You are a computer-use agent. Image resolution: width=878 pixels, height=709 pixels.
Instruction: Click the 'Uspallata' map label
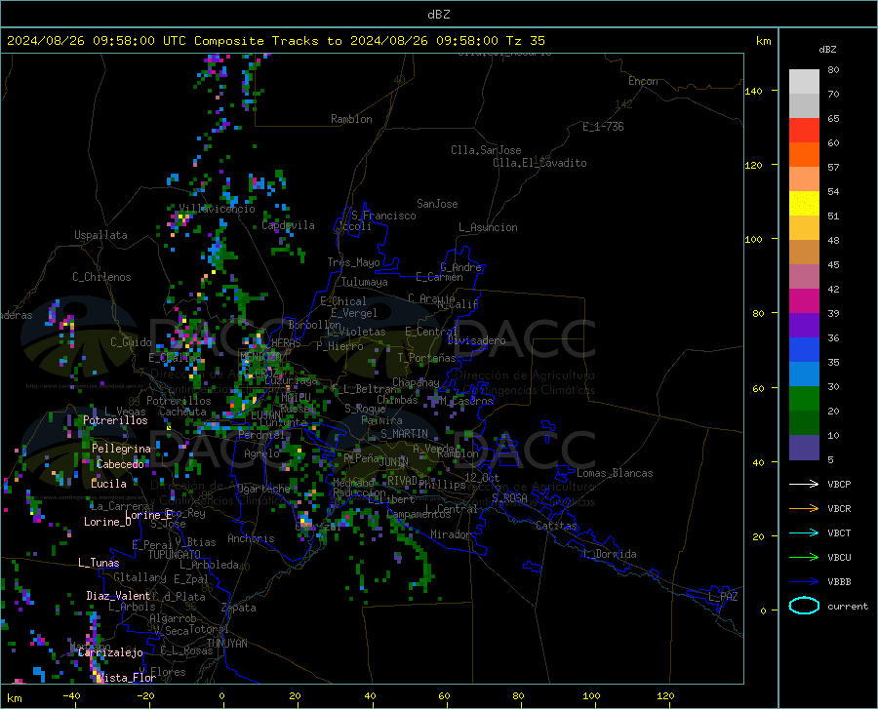[x=100, y=235]
